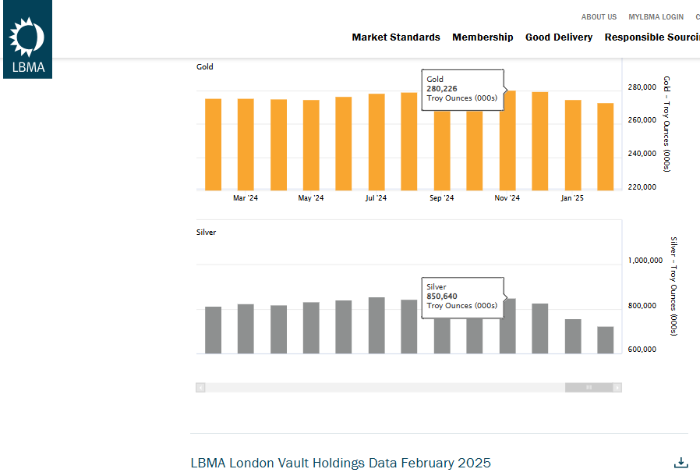Click the chart scrollbar left arrow
Viewport: 700px width, 476px height.
coord(200,388)
